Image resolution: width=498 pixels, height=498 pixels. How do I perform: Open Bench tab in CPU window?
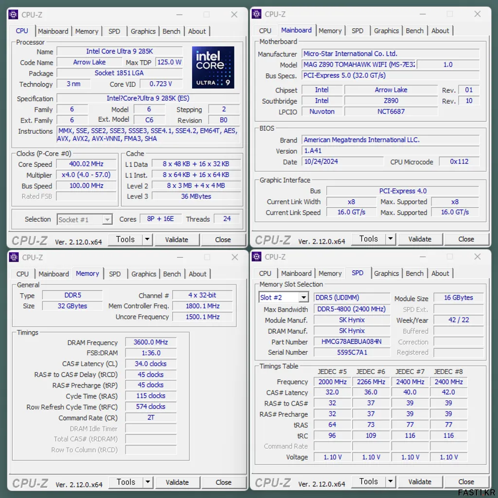(x=172, y=31)
